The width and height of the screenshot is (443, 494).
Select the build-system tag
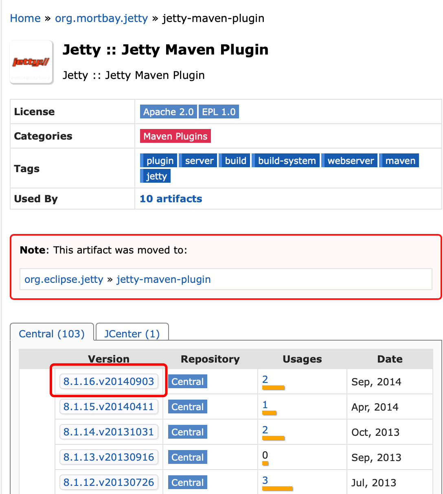tap(286, 161)
